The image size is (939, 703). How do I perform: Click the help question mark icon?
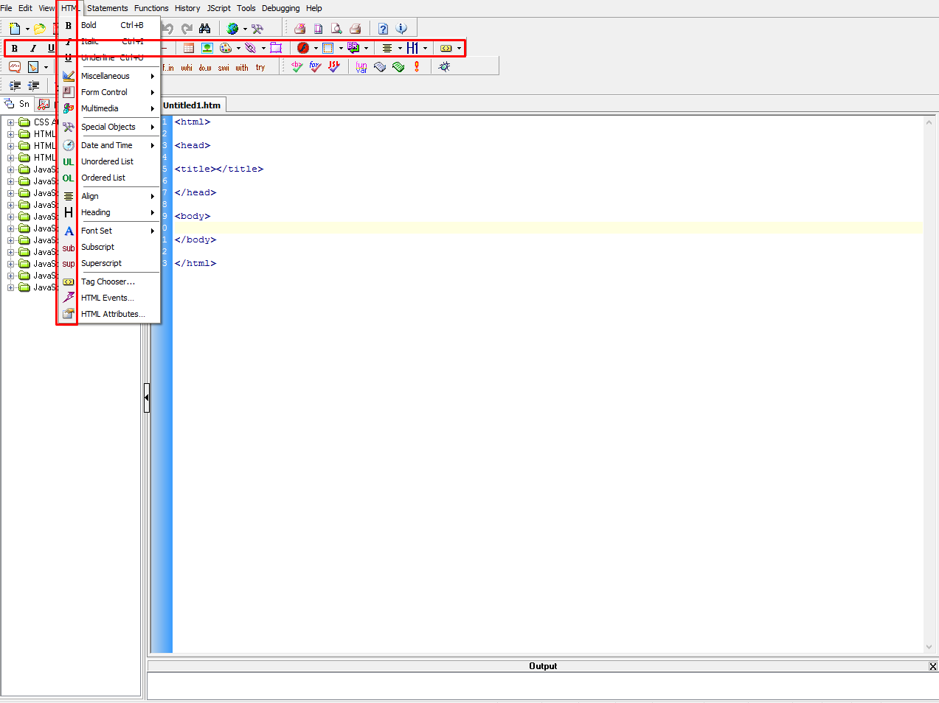[x=383, y=29]
